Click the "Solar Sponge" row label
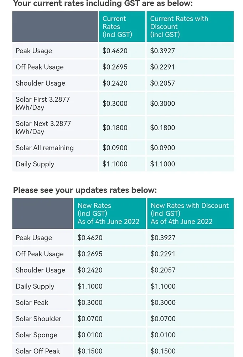The height and width of the screenshot is (357, 243). [x=36, y=335]
